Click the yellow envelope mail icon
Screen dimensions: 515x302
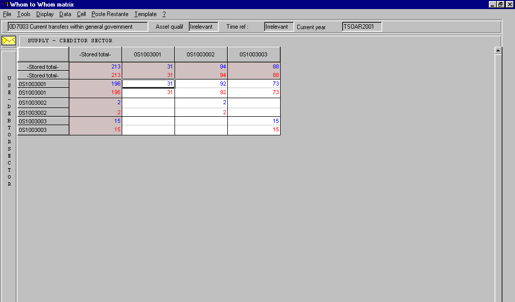tap(9, 40)
